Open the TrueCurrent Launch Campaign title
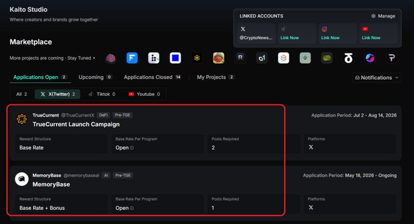414x224 pixels. [76, 124]
